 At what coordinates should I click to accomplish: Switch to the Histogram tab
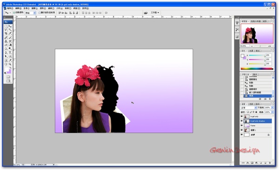[x=255, y=21]
